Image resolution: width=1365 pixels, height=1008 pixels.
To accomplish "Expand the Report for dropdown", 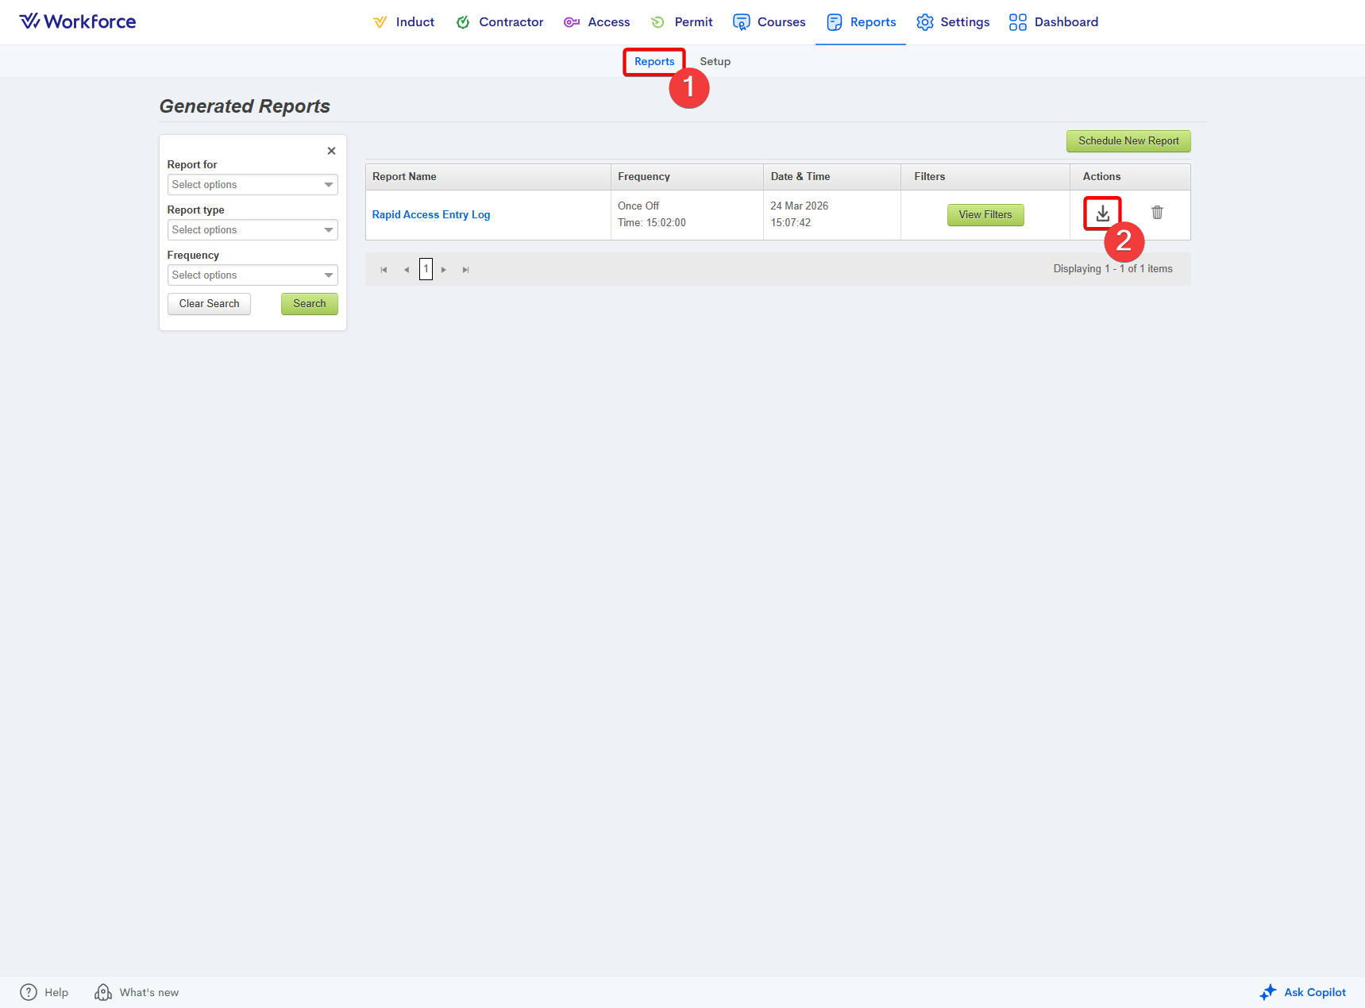I will pos(253,185).
